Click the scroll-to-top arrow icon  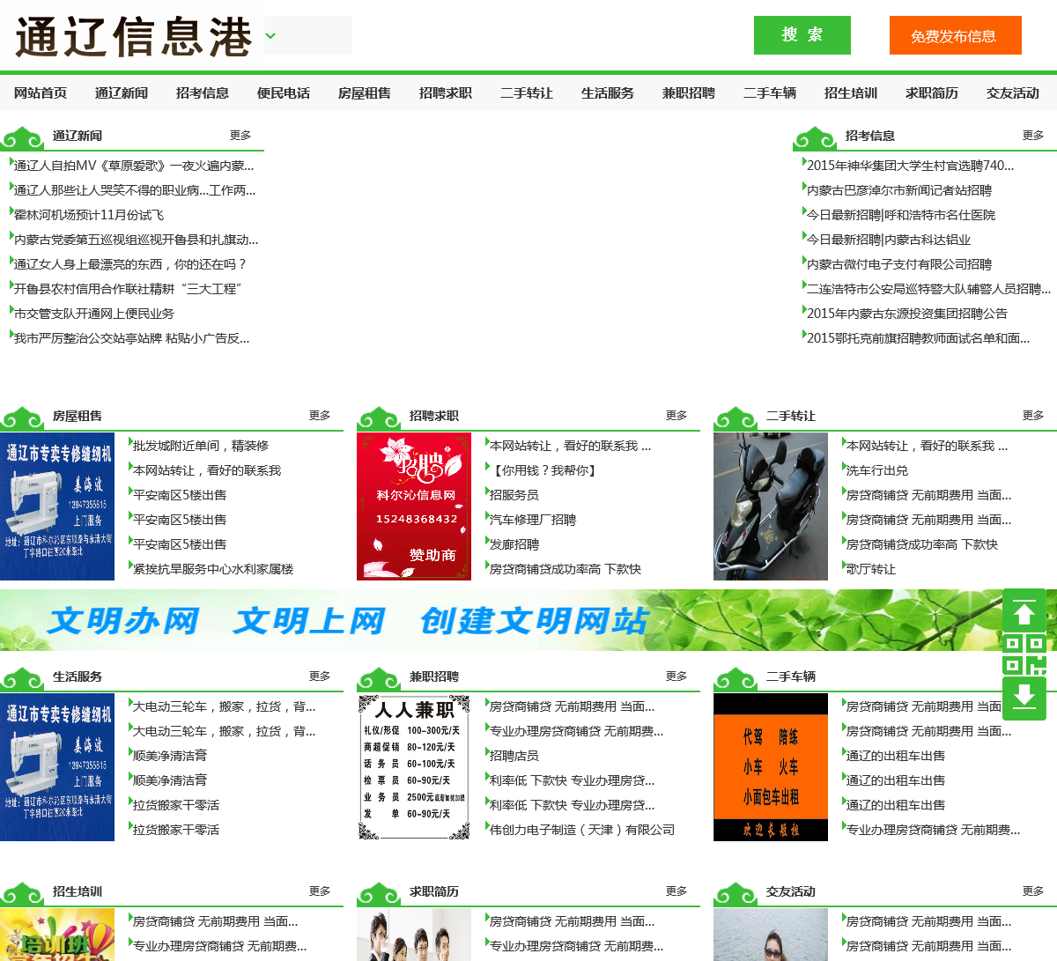pyautogui.click(x=1024, y=610)
